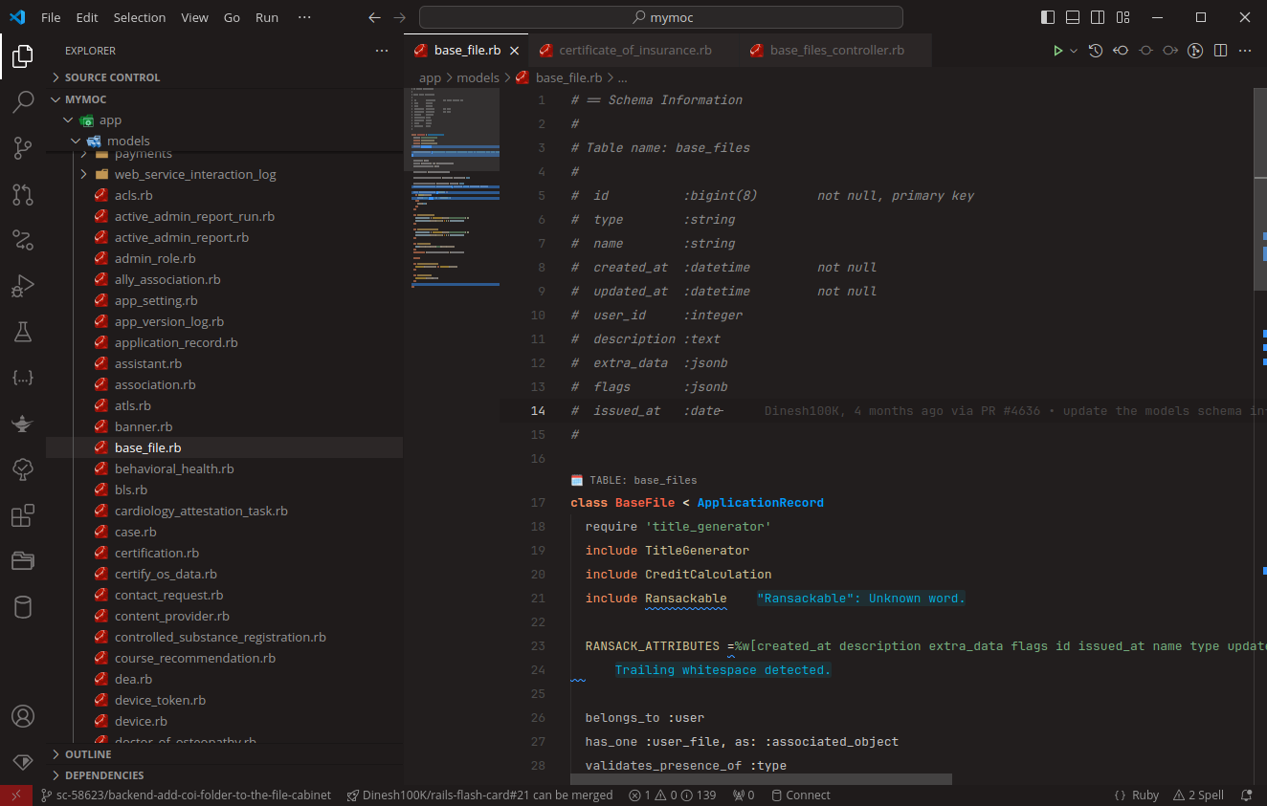Open the curly-braces JSON view icon
Viewport: 1267px width, 806px height.
coord(23,378)
